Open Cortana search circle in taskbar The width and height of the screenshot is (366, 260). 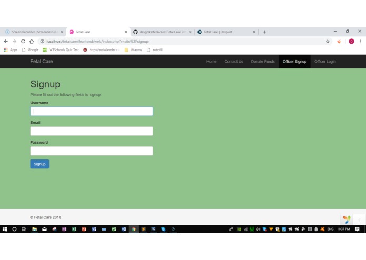(x=14, y=229)
